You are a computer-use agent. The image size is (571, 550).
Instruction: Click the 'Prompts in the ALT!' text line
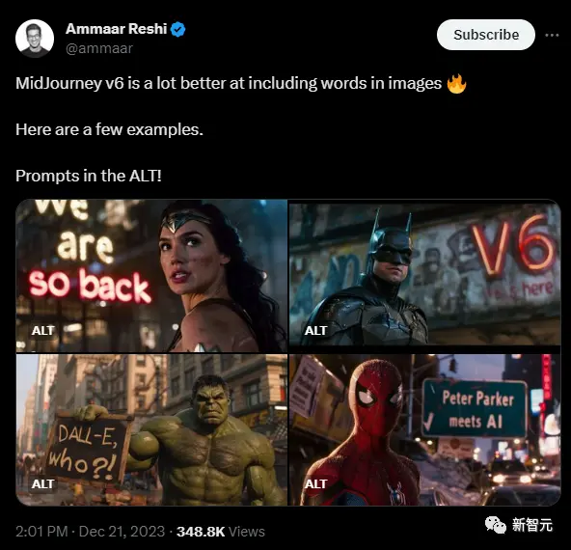(x=89, y=176)
